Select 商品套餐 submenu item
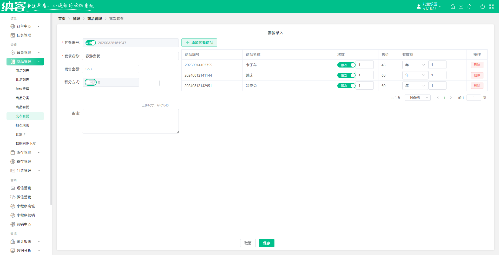Viewport: 499px width, 255px height. click(22, 107)
